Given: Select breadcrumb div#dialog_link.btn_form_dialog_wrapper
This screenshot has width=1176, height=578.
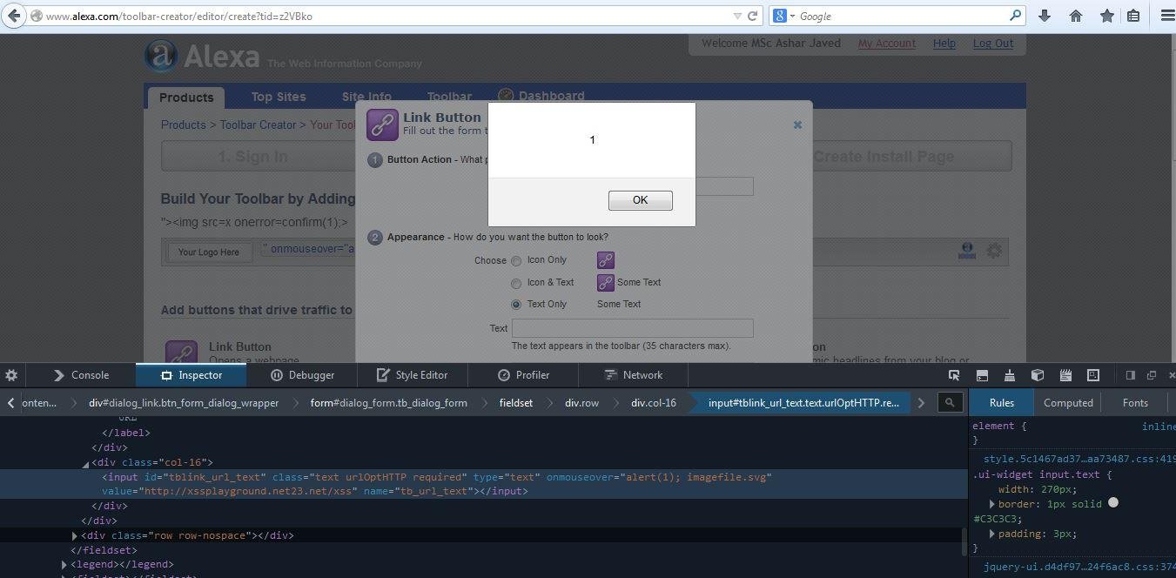Looking at the screenshot, I should tap(184, 402).
